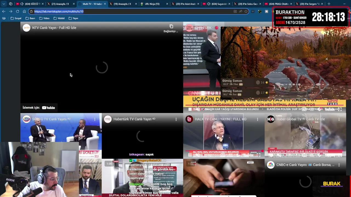Open the CNBC-e player three-dot menu
The image size is (351, 197).
tap(339, 165)
